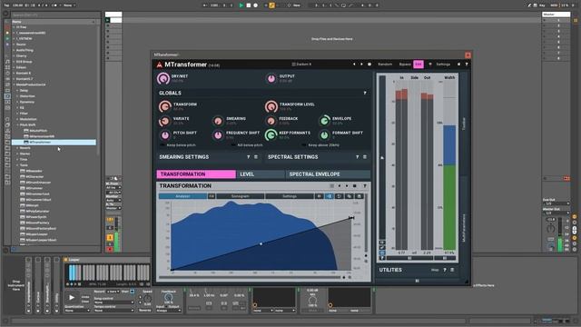Click the Output knob
Viewport: 581px width, 327px height.
[271, 78]
